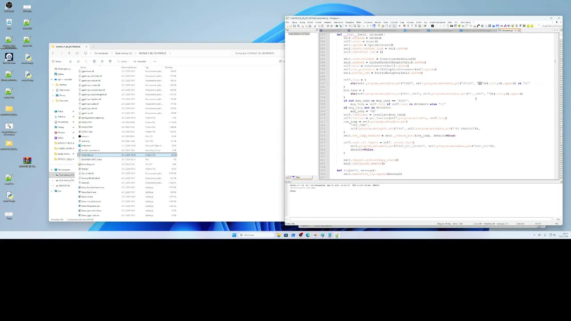Open Widok główny in Explorer sidebar
Viewport: 571px width, 321px height.
point(62,69)
